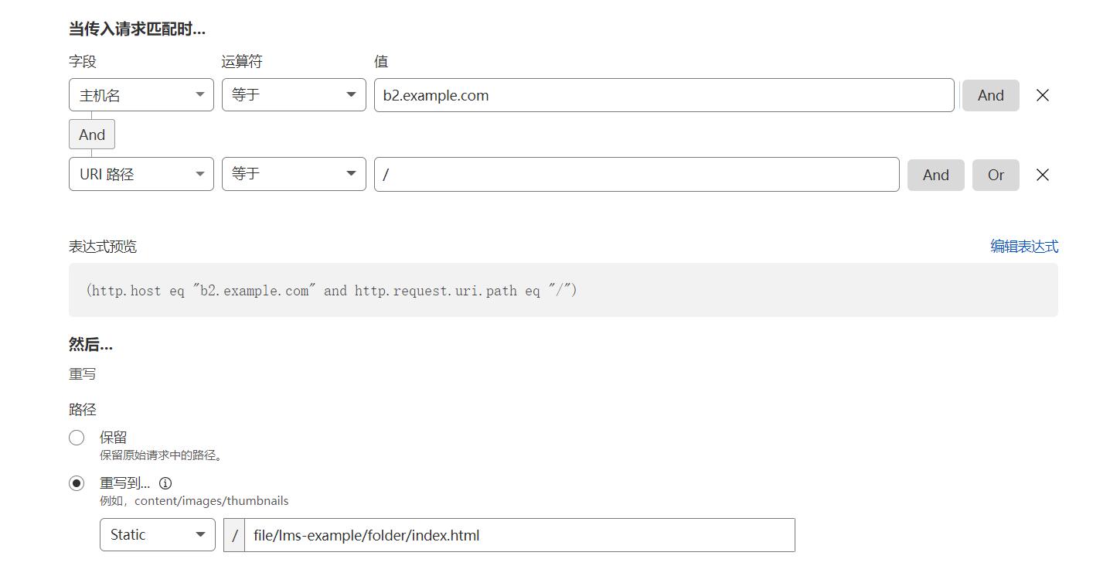The image size is (1110, 566).
Task: Open the Static rewrite type dropdown
Action: pyautogui.click(x=158, y=535)
